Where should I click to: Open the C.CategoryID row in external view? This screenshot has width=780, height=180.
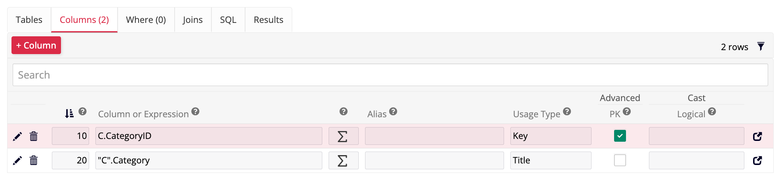point(757,136)
